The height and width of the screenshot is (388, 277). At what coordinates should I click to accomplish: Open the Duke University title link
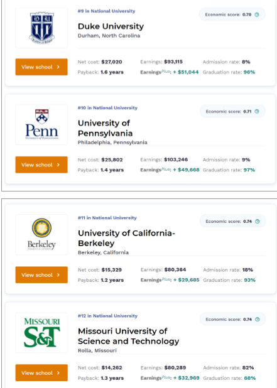coord(111,26)
